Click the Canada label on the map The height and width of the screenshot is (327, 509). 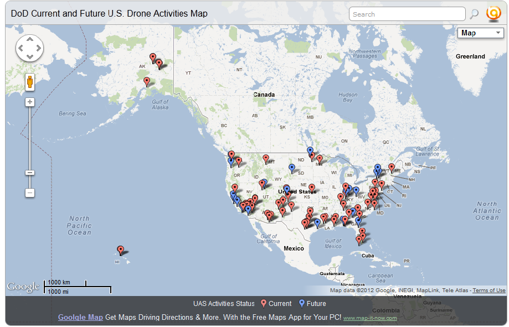click(x=264, y=95)
